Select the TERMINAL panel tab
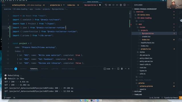Image resolution: width=182 pixels, height=102 pixels. point(34,69)
